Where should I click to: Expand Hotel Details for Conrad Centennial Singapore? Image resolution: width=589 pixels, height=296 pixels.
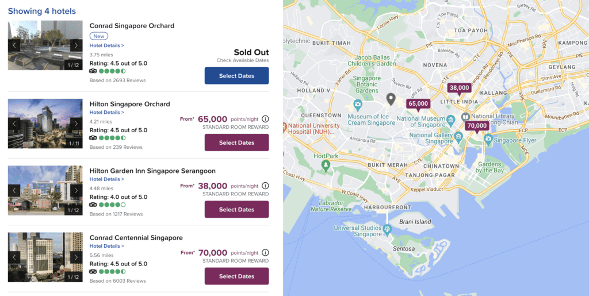[x=106, y=246]
